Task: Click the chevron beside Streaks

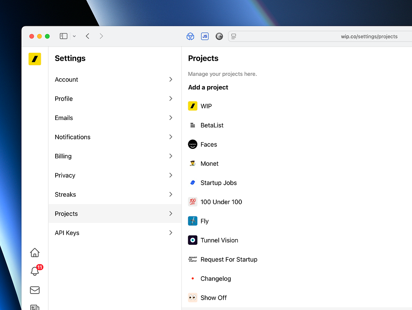Action: click(x=171, y=195)
